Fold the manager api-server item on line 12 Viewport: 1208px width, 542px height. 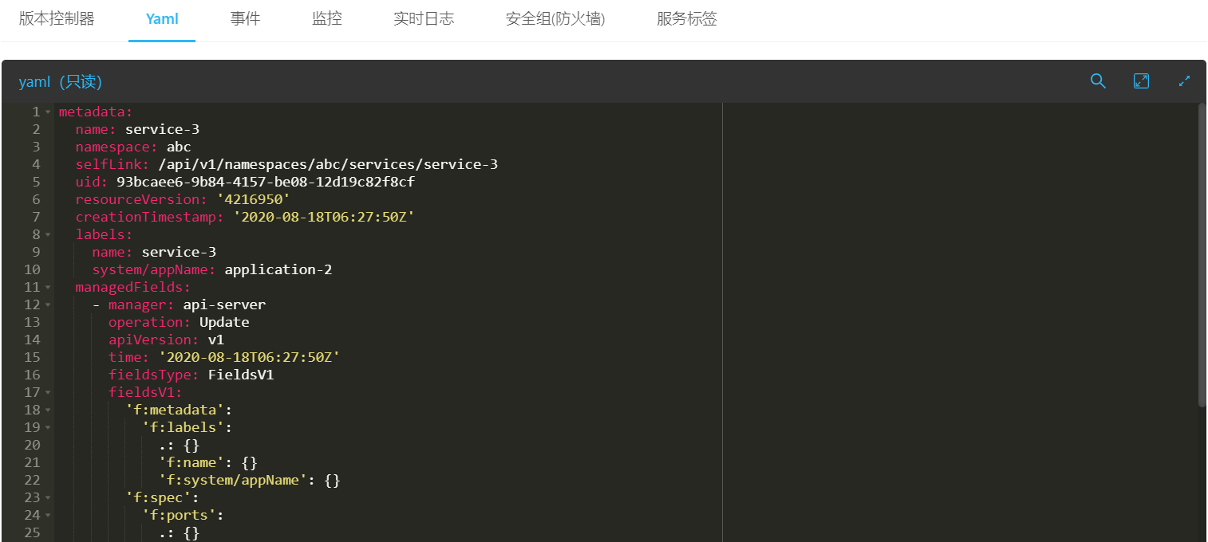click(48, 305)
